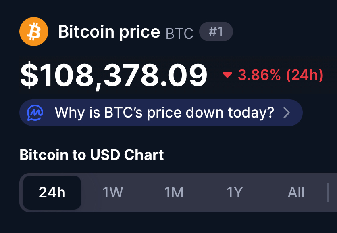The image size is (337, 233).
Task: Click the red downward triangle indicator
Action: [x=228, y=75]
